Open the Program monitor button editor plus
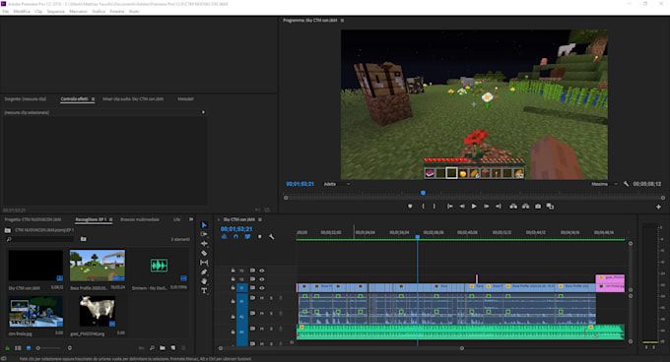Viewport: 670px width, 362px height. point(658,207)
